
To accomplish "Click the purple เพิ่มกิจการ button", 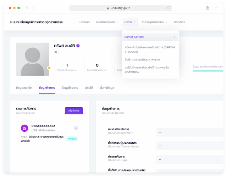I will tap(74, 111).
